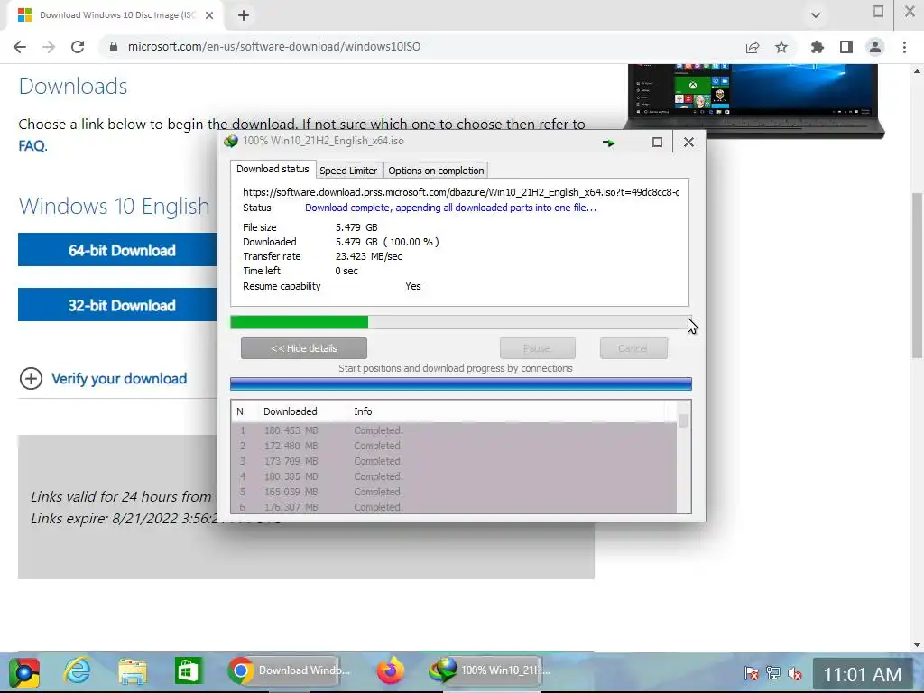This screenshot has width=924, height=693.
Task: Open a new Chrome tab
Action: (244, 15)
